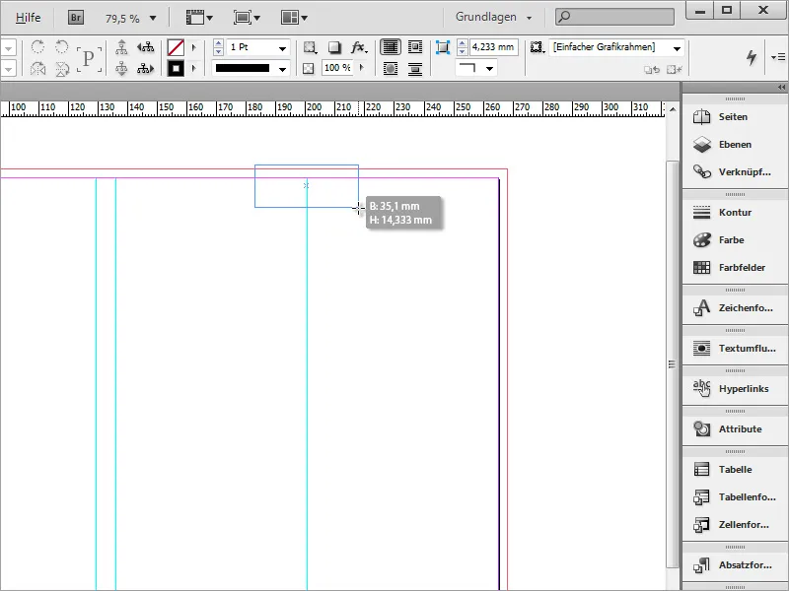Viewport: 789px width, 591px height.
Task: Click the object style icon
Action: [538, 47]
